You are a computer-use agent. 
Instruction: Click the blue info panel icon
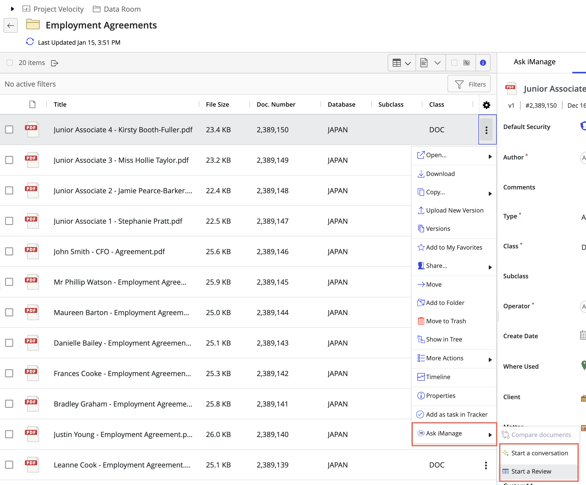point(483,63)
